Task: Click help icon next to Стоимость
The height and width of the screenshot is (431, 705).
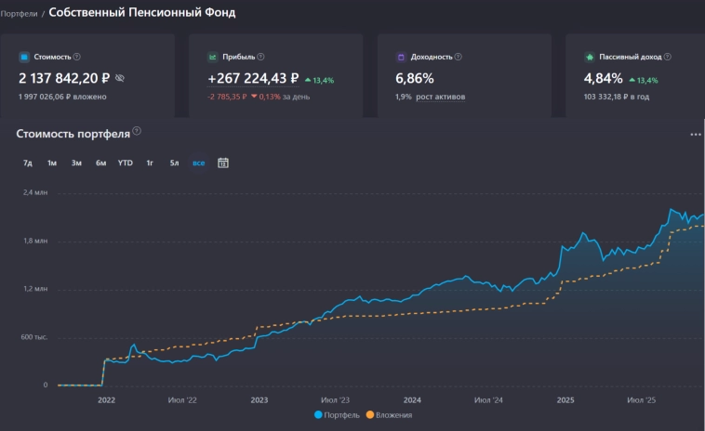Action: point(77,57)
